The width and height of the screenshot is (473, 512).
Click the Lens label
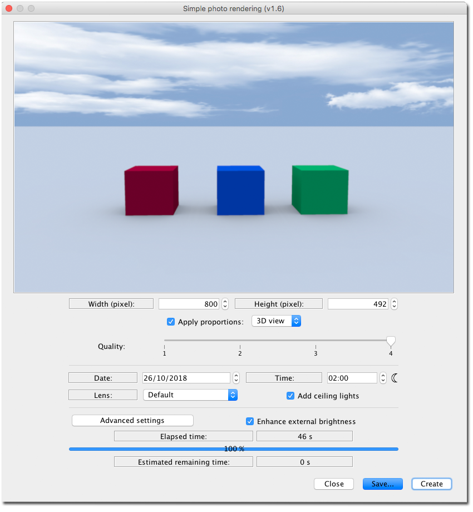[103, 395]
